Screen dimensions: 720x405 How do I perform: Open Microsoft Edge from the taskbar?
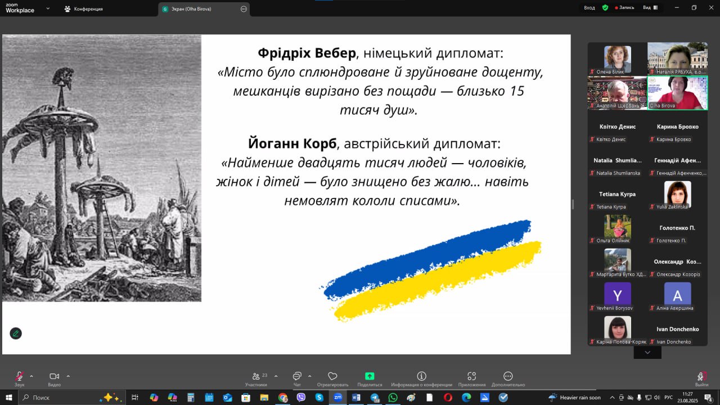point(466,397)
